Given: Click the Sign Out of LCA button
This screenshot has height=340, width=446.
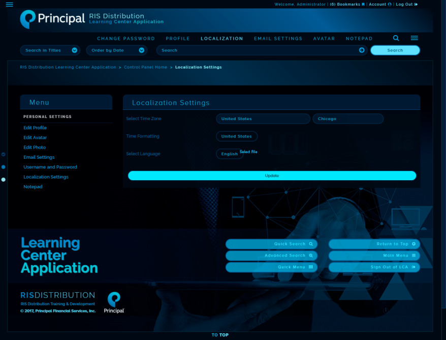Looking at the screenshot, I should [374, 267].
